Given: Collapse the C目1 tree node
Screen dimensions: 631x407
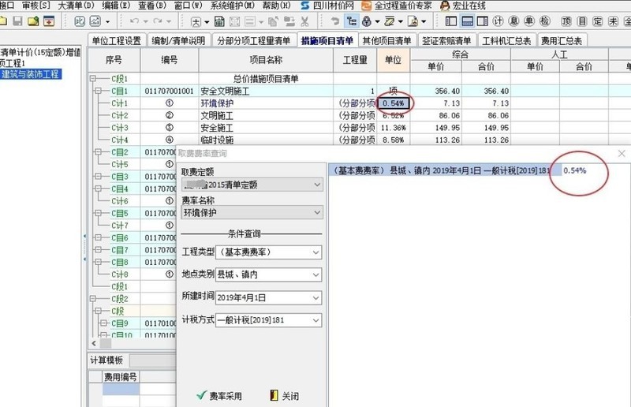Looking at the screenshot, I should pos(98,91).
